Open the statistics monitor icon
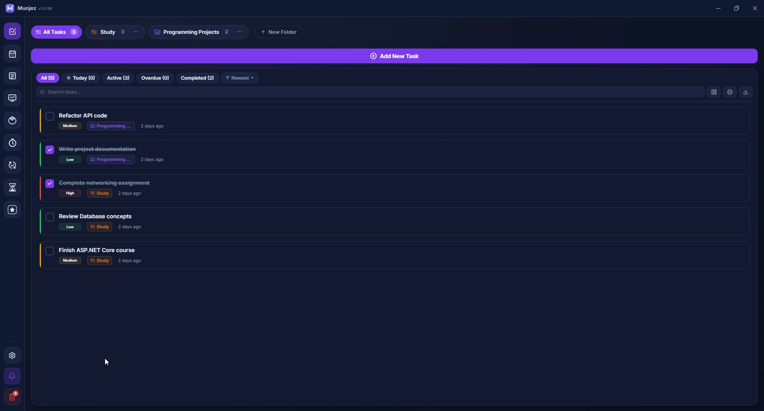The width and height of the screenshot is (764, 411). click(12, 98)
